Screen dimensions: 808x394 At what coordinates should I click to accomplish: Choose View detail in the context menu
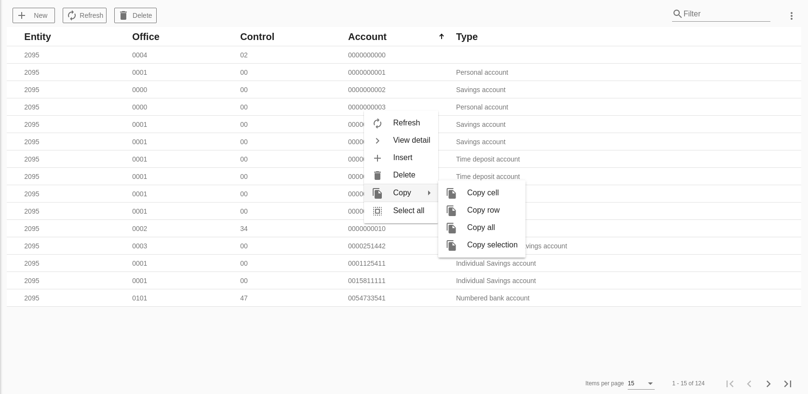click(x=401, y=140)
